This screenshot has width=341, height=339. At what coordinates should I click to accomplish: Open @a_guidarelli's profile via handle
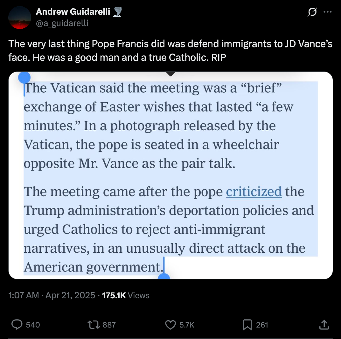[63, 23]
